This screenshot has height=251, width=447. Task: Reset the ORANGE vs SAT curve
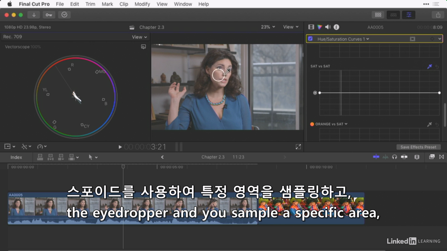tap(437, 124)
